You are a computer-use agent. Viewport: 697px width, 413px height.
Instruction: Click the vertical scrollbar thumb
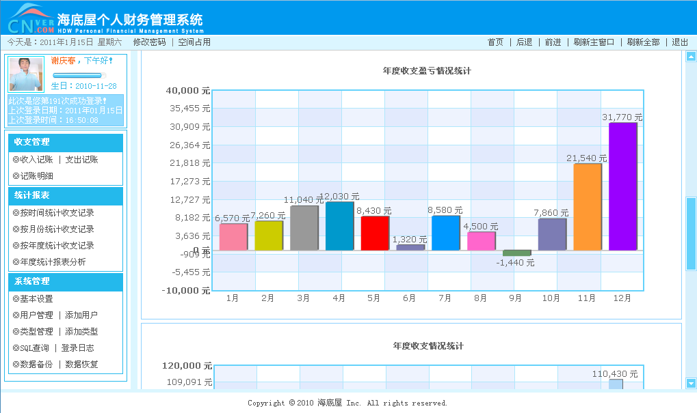click(691, 233)
